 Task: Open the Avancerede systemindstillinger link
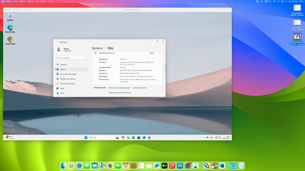(x=120, y=93)
